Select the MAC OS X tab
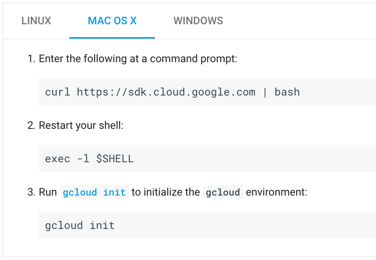Image resolution: width=376 pixels, height=260 pixels. point(112,20)
